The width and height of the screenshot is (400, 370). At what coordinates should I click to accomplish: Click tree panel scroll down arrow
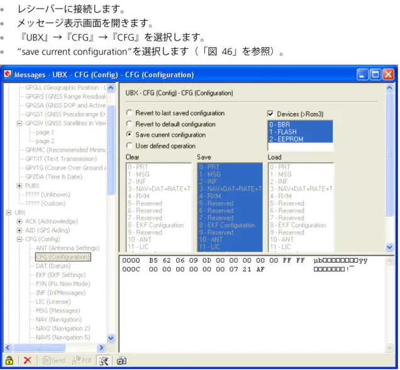click(111, 338)
